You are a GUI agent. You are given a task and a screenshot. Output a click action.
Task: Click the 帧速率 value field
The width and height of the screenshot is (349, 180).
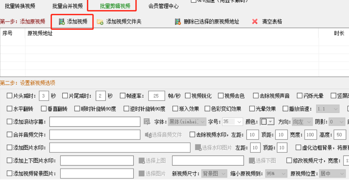point(157,96)
